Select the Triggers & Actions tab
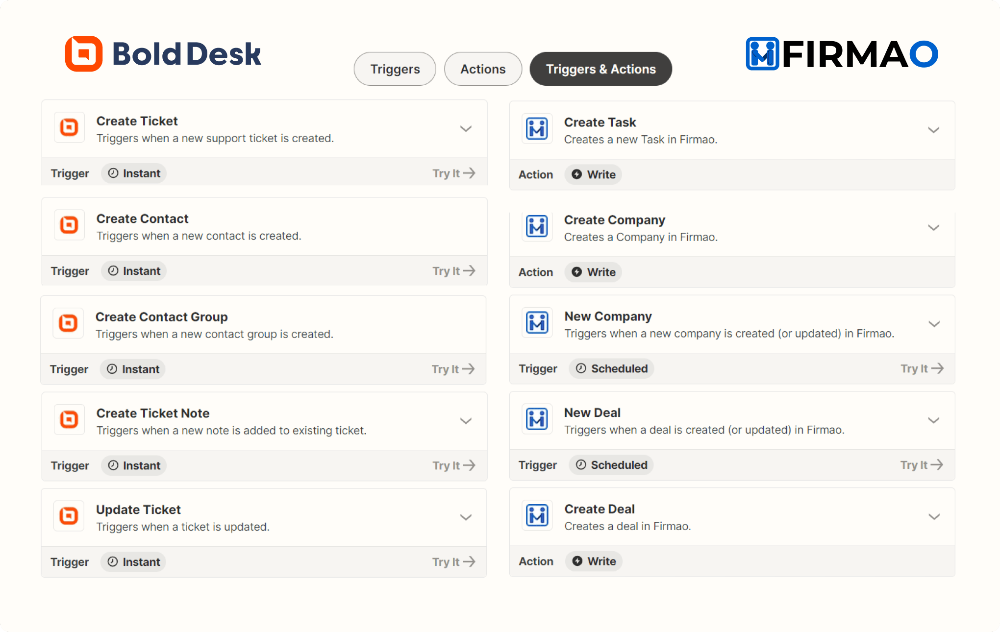Image resolution: width=1000 pixels, height=632 pixels. [601, 69]
